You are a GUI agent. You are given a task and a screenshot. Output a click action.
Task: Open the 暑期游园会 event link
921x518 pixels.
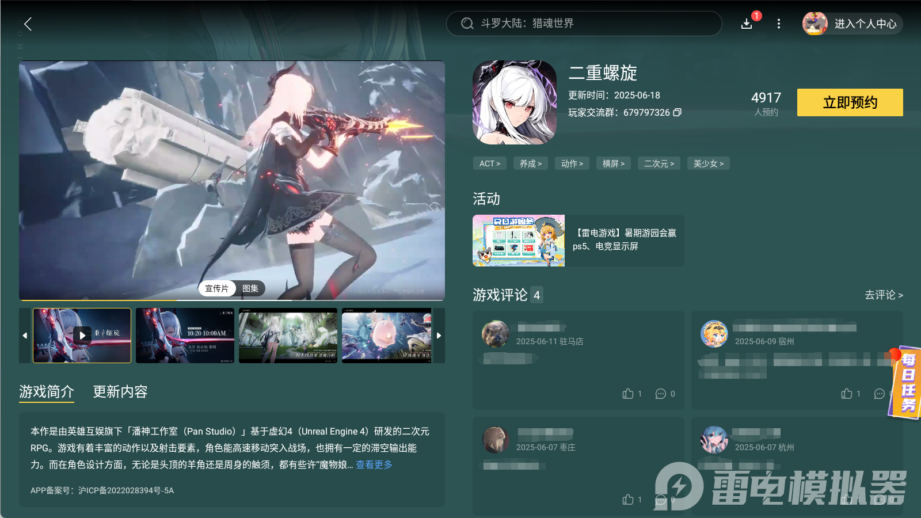[625, 239]
